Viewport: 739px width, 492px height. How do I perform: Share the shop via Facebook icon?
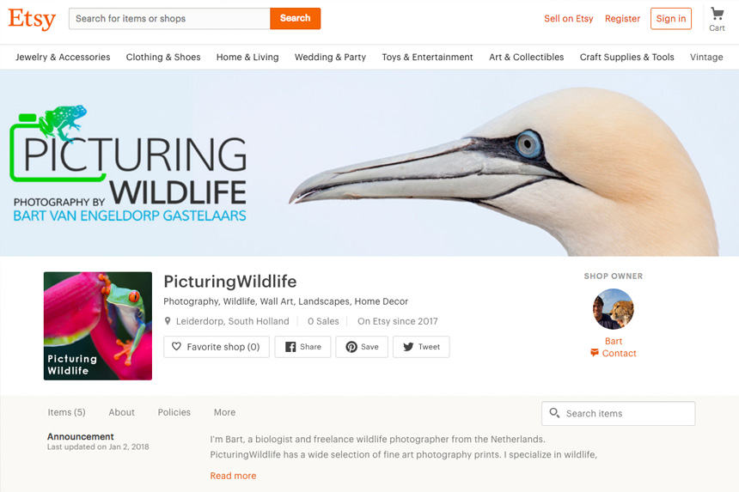coord(290,347)
